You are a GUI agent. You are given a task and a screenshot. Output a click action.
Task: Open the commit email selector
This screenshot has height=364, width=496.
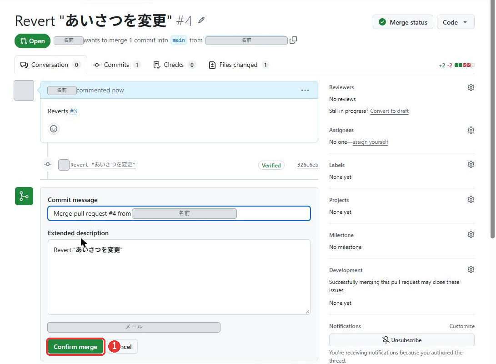click(134, 327)
